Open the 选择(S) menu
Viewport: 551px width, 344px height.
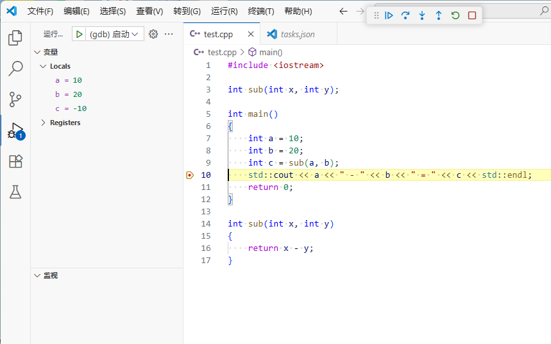pos(112,12)
